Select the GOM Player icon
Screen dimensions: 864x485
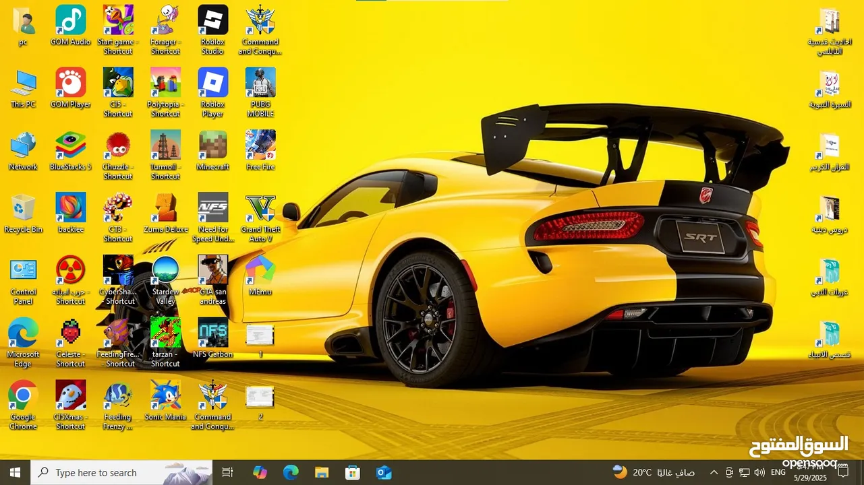click(70, 84)
